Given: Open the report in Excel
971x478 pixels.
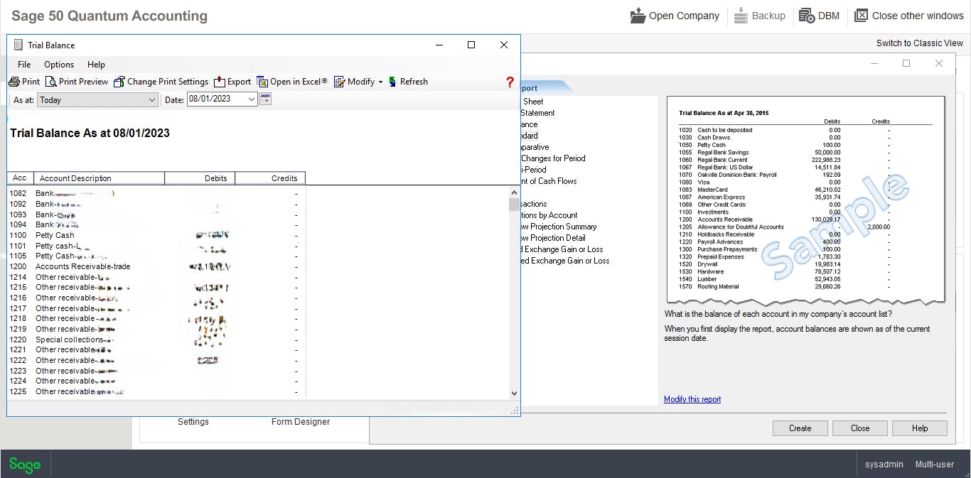Looking at the screenshot, I should 292,81.
